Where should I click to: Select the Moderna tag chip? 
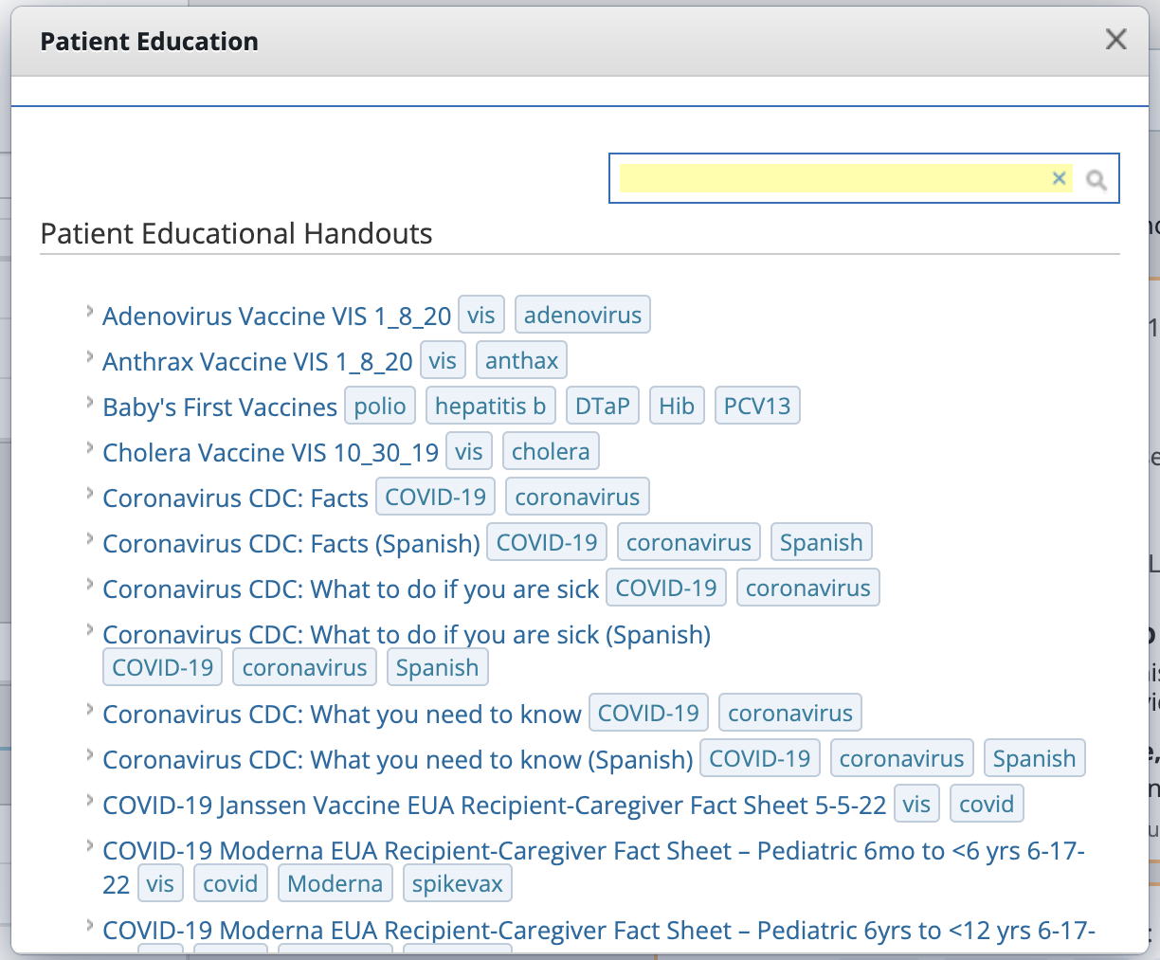pos(335,882)
